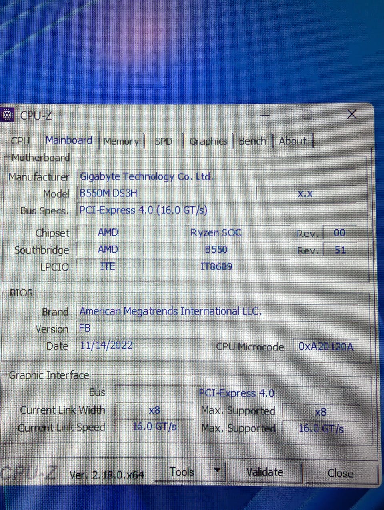Click the CPU-Z app icon in title bar
Screen dimensions: 384x510
(7, 115)
